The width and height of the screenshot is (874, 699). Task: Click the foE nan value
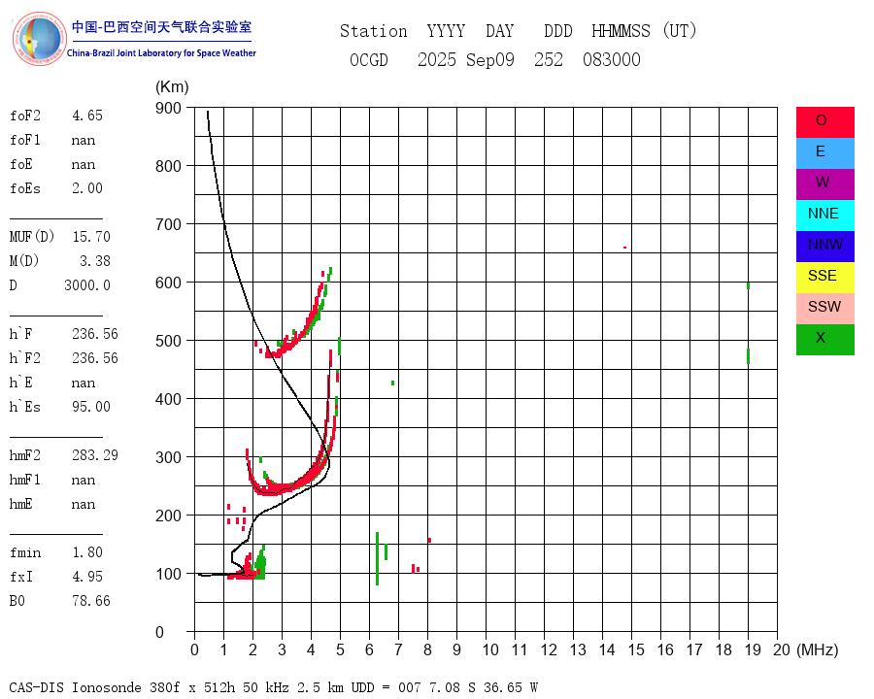84,164
